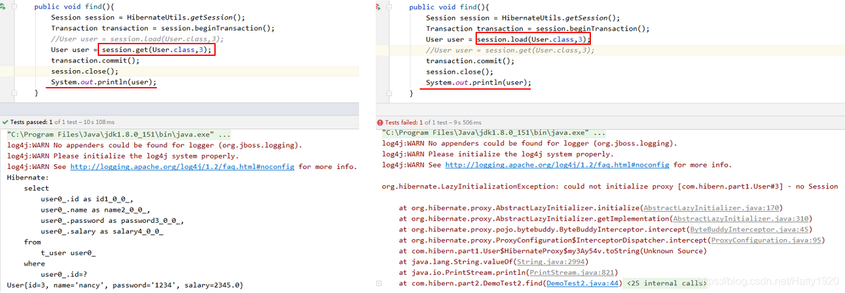Click 'transaction.commit();' line in right editor
Viewport: 845px width, 293px height.
[470, 61]
